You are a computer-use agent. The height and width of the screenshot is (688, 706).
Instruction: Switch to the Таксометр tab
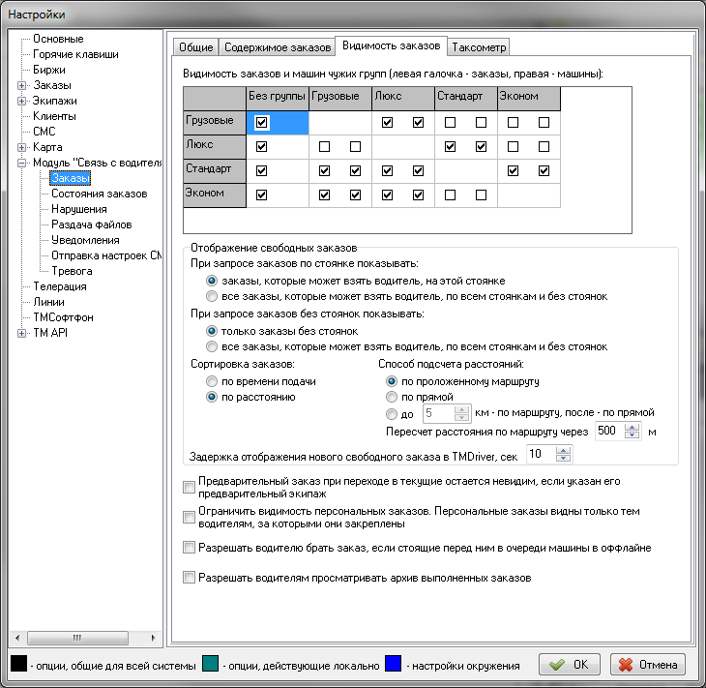478,46
